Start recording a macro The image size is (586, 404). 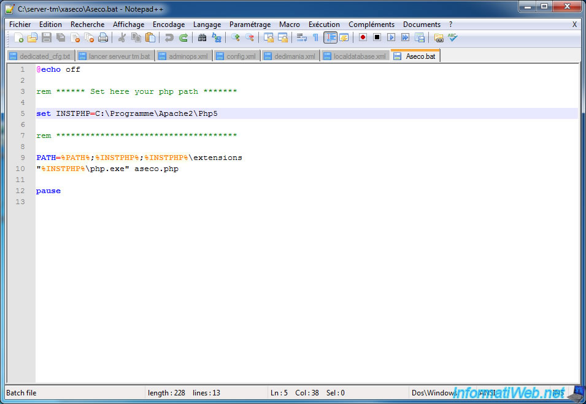tap(364, 37)
